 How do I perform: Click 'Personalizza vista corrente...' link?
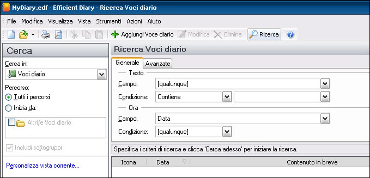coord(42,166)
